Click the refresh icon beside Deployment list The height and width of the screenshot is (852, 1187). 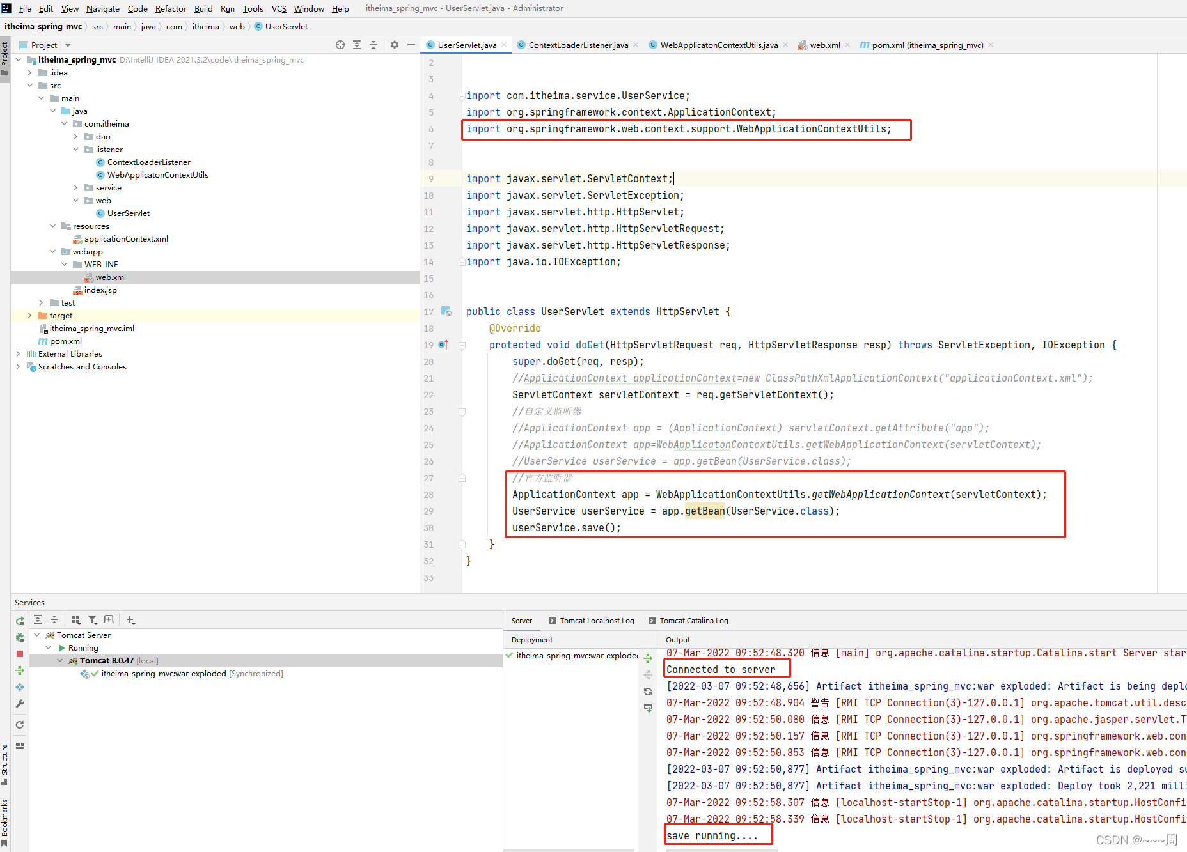click(x=648, y=692)
